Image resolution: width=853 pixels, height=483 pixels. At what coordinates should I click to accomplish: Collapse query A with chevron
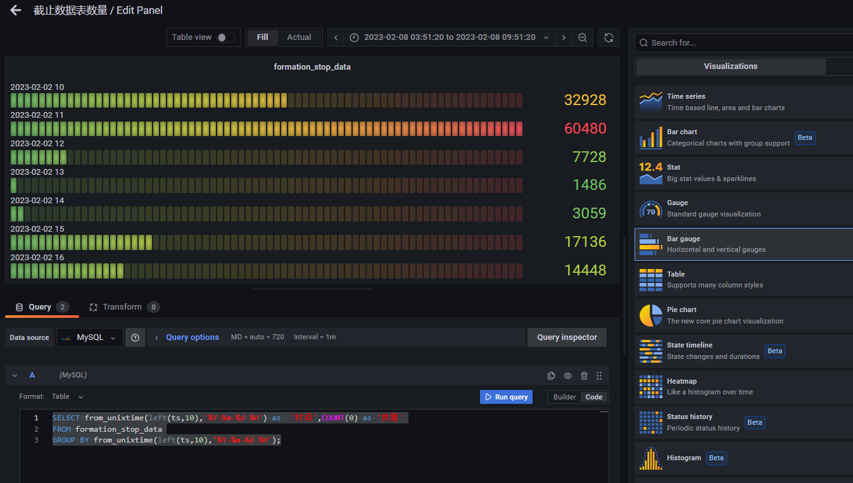(15, 375)
